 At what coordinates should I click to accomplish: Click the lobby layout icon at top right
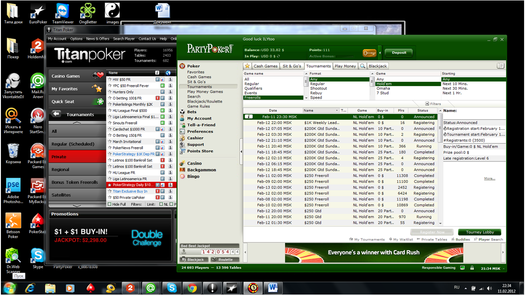point(500,66)
